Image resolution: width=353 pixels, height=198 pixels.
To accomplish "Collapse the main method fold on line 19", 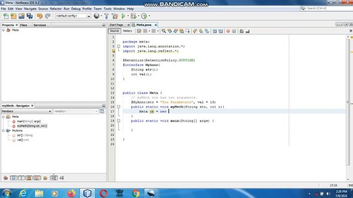I will (119, 121).
